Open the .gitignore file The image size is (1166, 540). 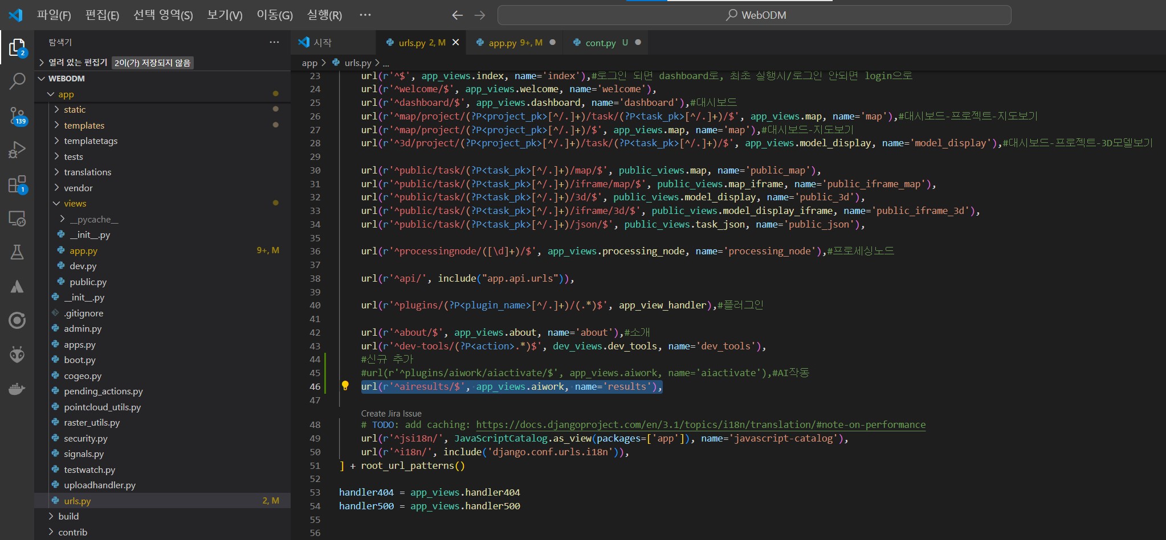(83, 313)
